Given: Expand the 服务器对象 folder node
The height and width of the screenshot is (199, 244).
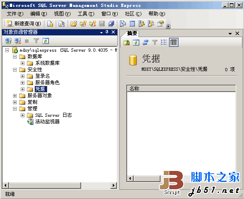Looking at the screenshot, I should (15, 96).
